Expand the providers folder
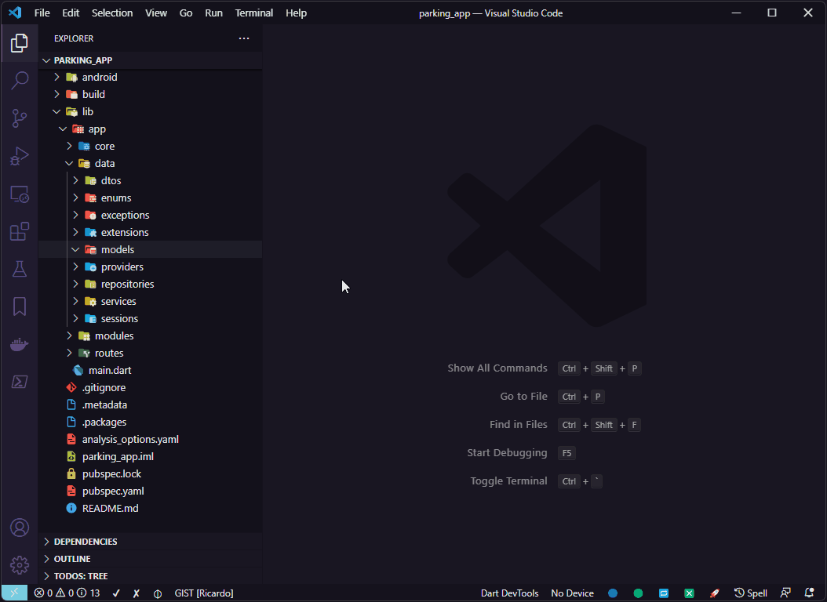 [76, 267]
